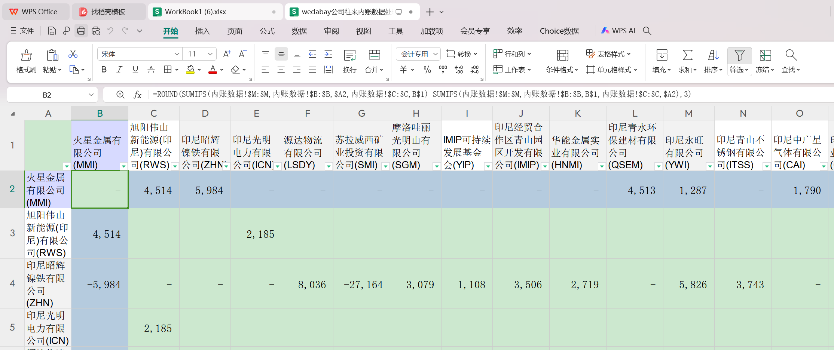Open the 开始 (Home) ribbon tab
Image resolution: width=834 pixels, height=350 pixels.
tap(171, 31)
